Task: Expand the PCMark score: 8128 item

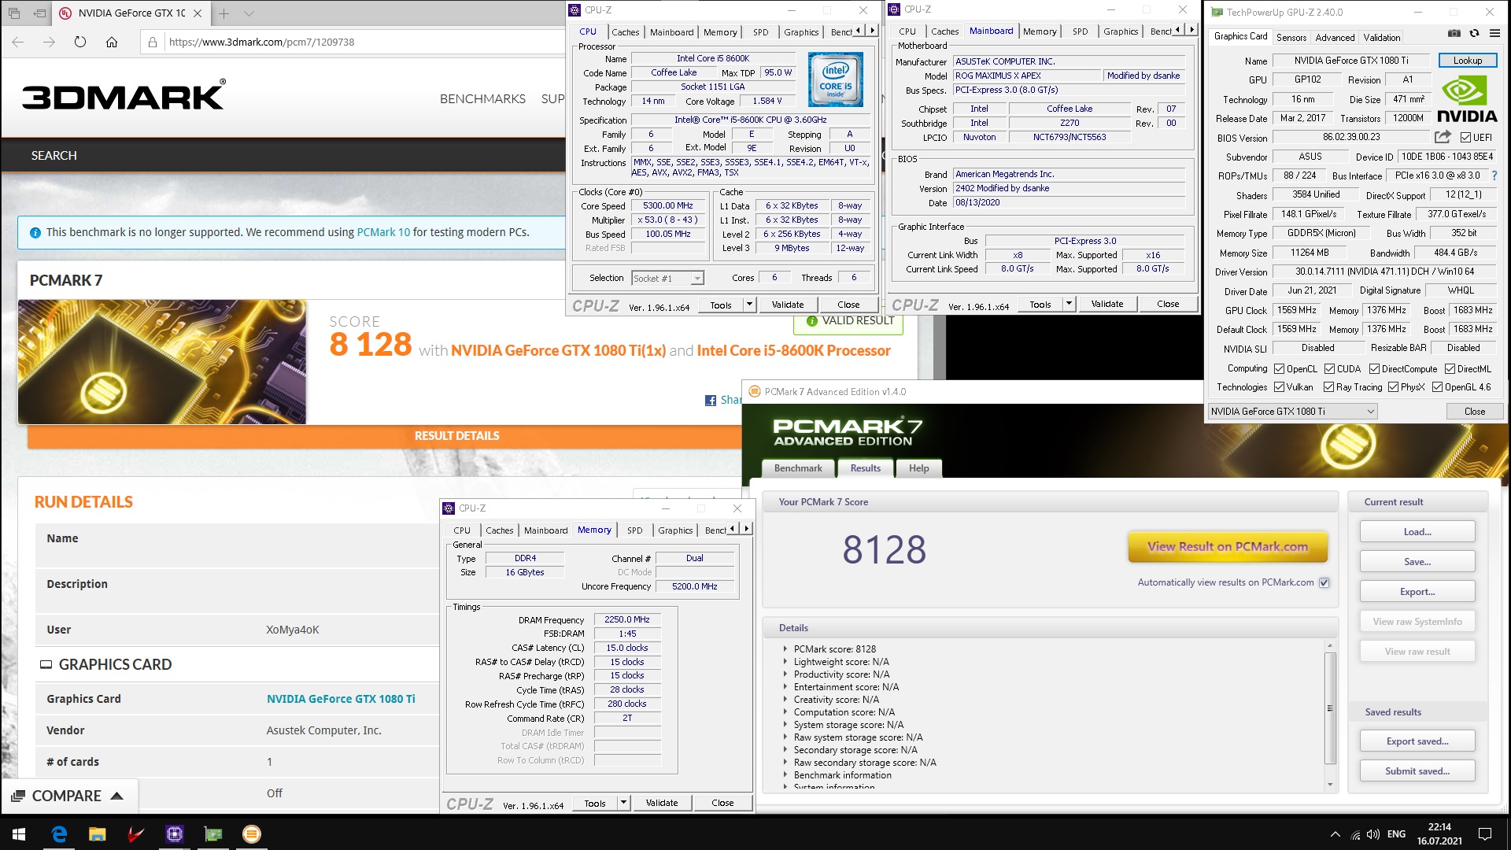Action: click(x=785, y=649)
